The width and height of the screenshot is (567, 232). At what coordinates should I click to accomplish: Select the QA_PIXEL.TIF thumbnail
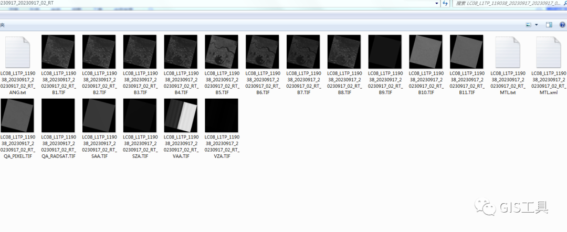tap(17, 115)
